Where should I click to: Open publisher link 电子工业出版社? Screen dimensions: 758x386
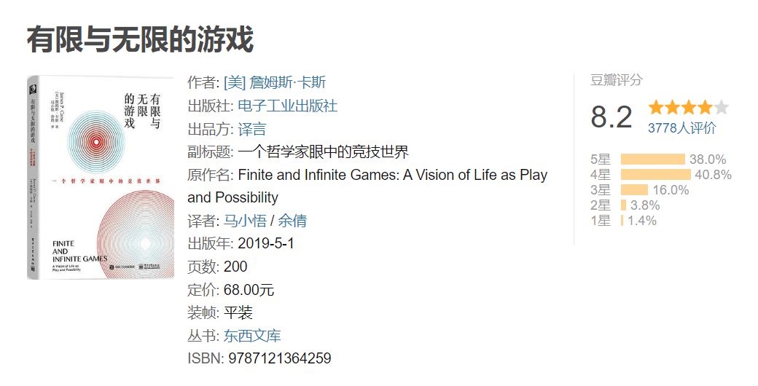(x=288, y=106)
